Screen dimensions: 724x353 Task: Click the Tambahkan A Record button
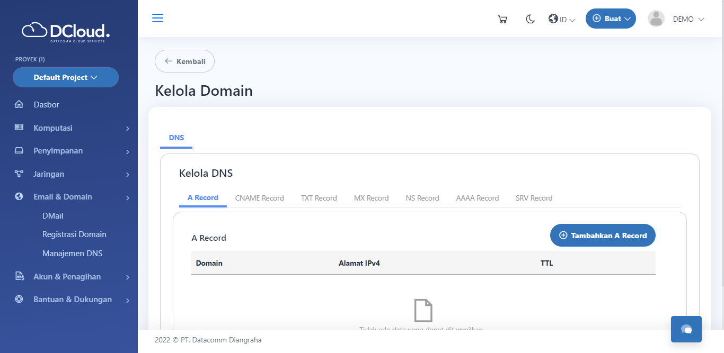[603, 236]
